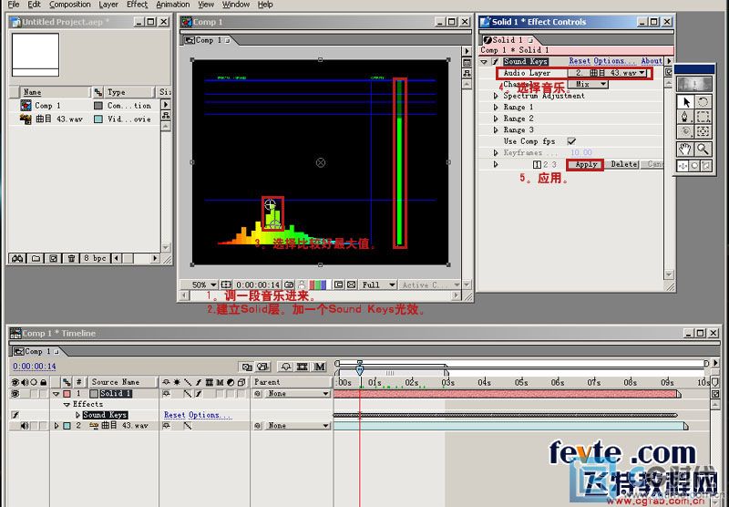Click the Solid 1 layer color label square
This screenshot has height=507, width=729.
(67, 394)
